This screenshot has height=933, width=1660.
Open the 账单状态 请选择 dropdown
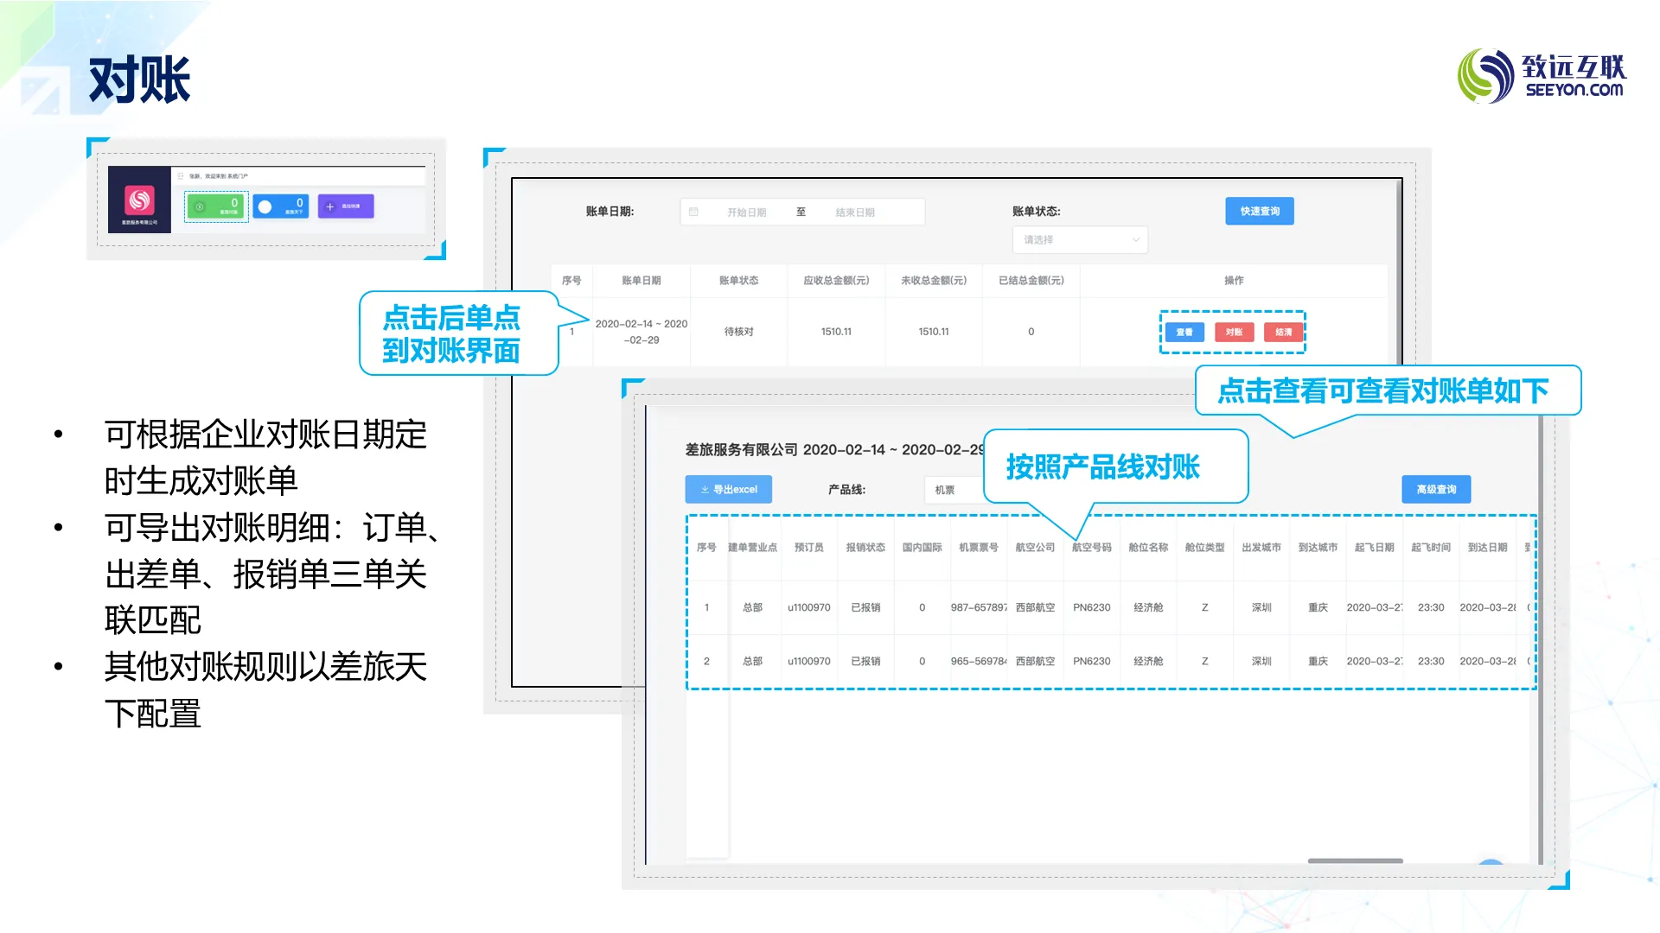point(1080,240)
